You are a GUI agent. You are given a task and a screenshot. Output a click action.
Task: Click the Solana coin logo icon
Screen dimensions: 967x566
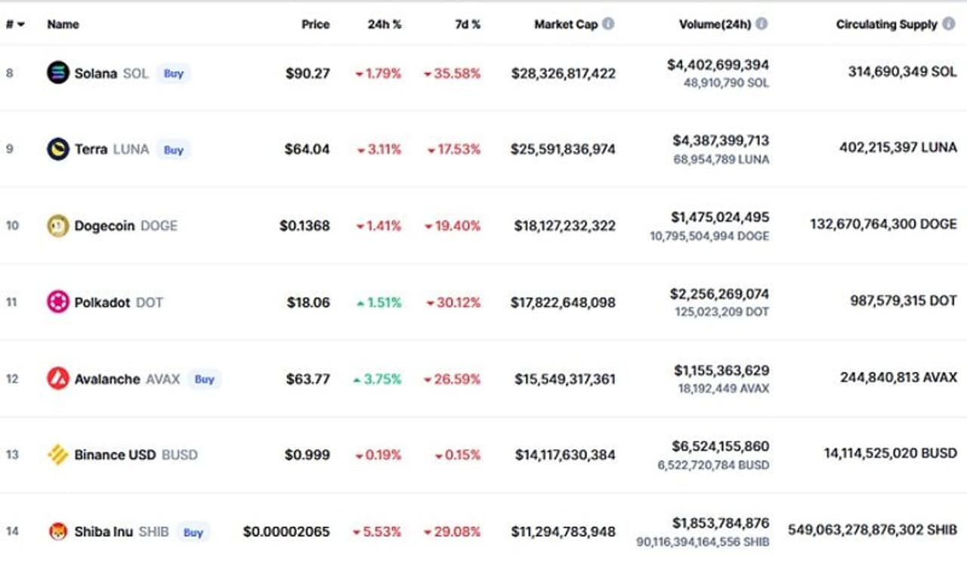(x=58, y=72)
